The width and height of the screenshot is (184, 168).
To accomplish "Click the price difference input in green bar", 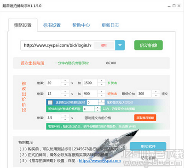I will pos(88,109).
